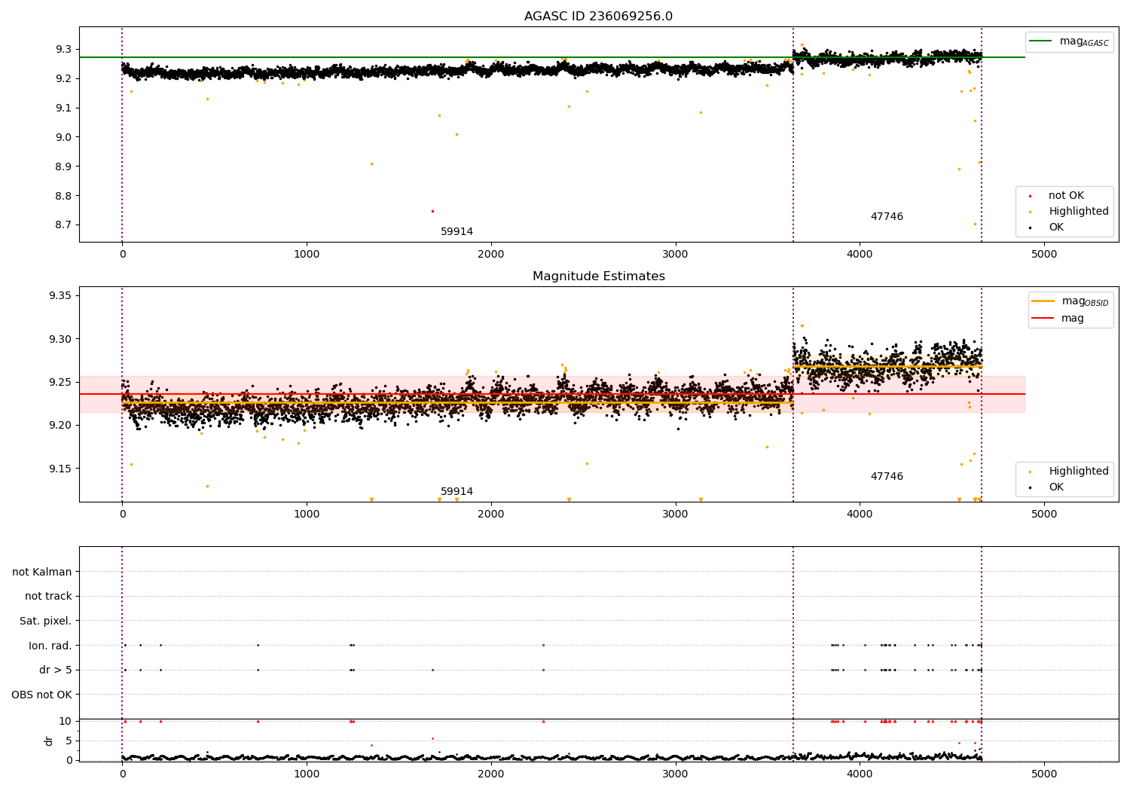This screenshot has width=1130, height=791.
Task: Click the Ion. rad. axis label
Action: (50, 646)
